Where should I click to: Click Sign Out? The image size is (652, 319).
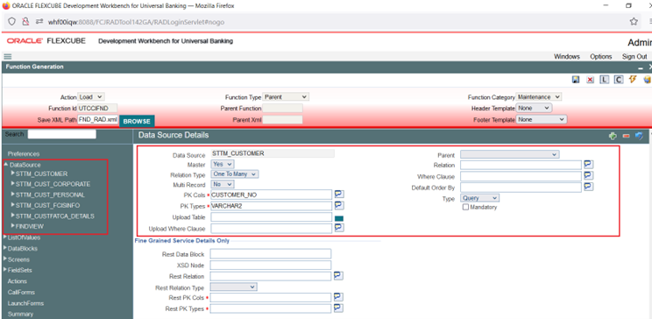click(x=634, y=57)
